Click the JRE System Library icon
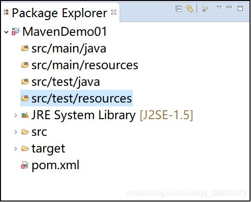 click(25, 115)
